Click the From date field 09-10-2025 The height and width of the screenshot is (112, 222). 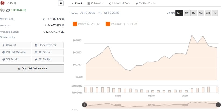(x=87, y=13)
